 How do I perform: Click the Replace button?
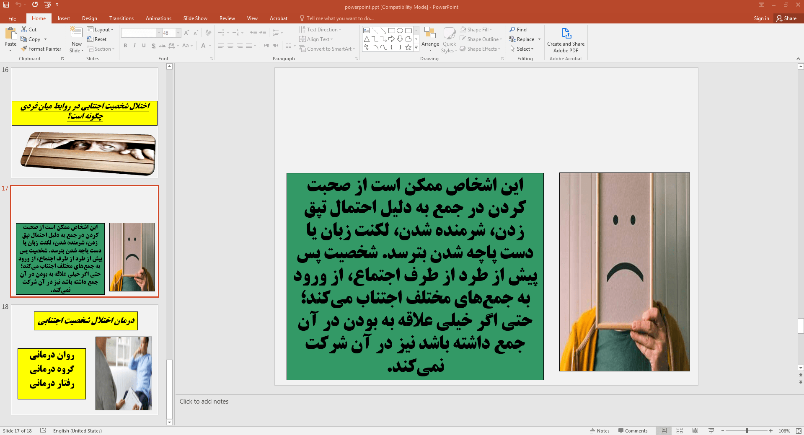click(x=522, y=39)
